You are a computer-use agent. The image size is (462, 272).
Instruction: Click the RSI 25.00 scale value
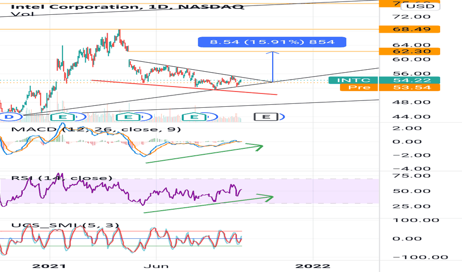coord(411,206)
